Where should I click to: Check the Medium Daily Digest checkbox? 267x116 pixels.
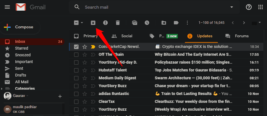pyautogui.click(x=76, y=78)
